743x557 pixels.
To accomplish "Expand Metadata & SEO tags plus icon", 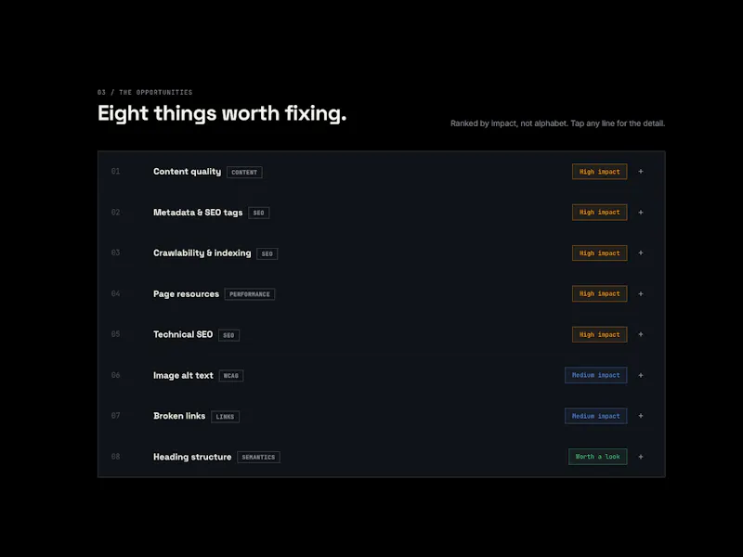I will (x=641, y=213).
